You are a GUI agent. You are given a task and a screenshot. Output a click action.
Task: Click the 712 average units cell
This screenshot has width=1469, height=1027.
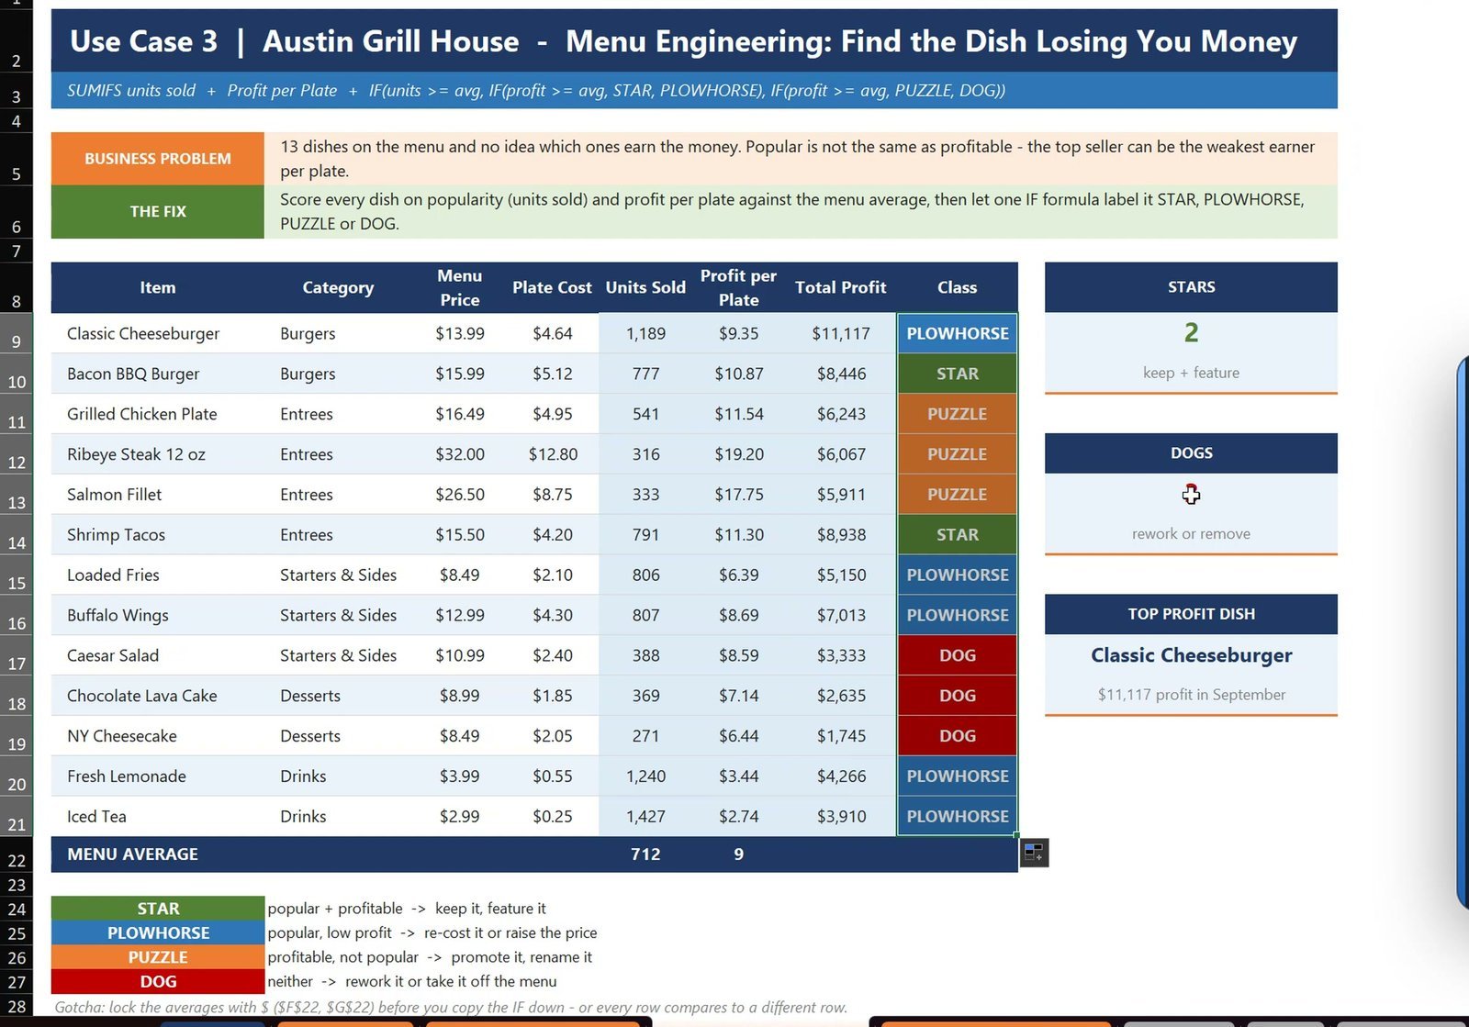coord(645,854)
